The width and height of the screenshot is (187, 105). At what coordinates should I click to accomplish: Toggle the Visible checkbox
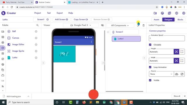pos(150,80)
